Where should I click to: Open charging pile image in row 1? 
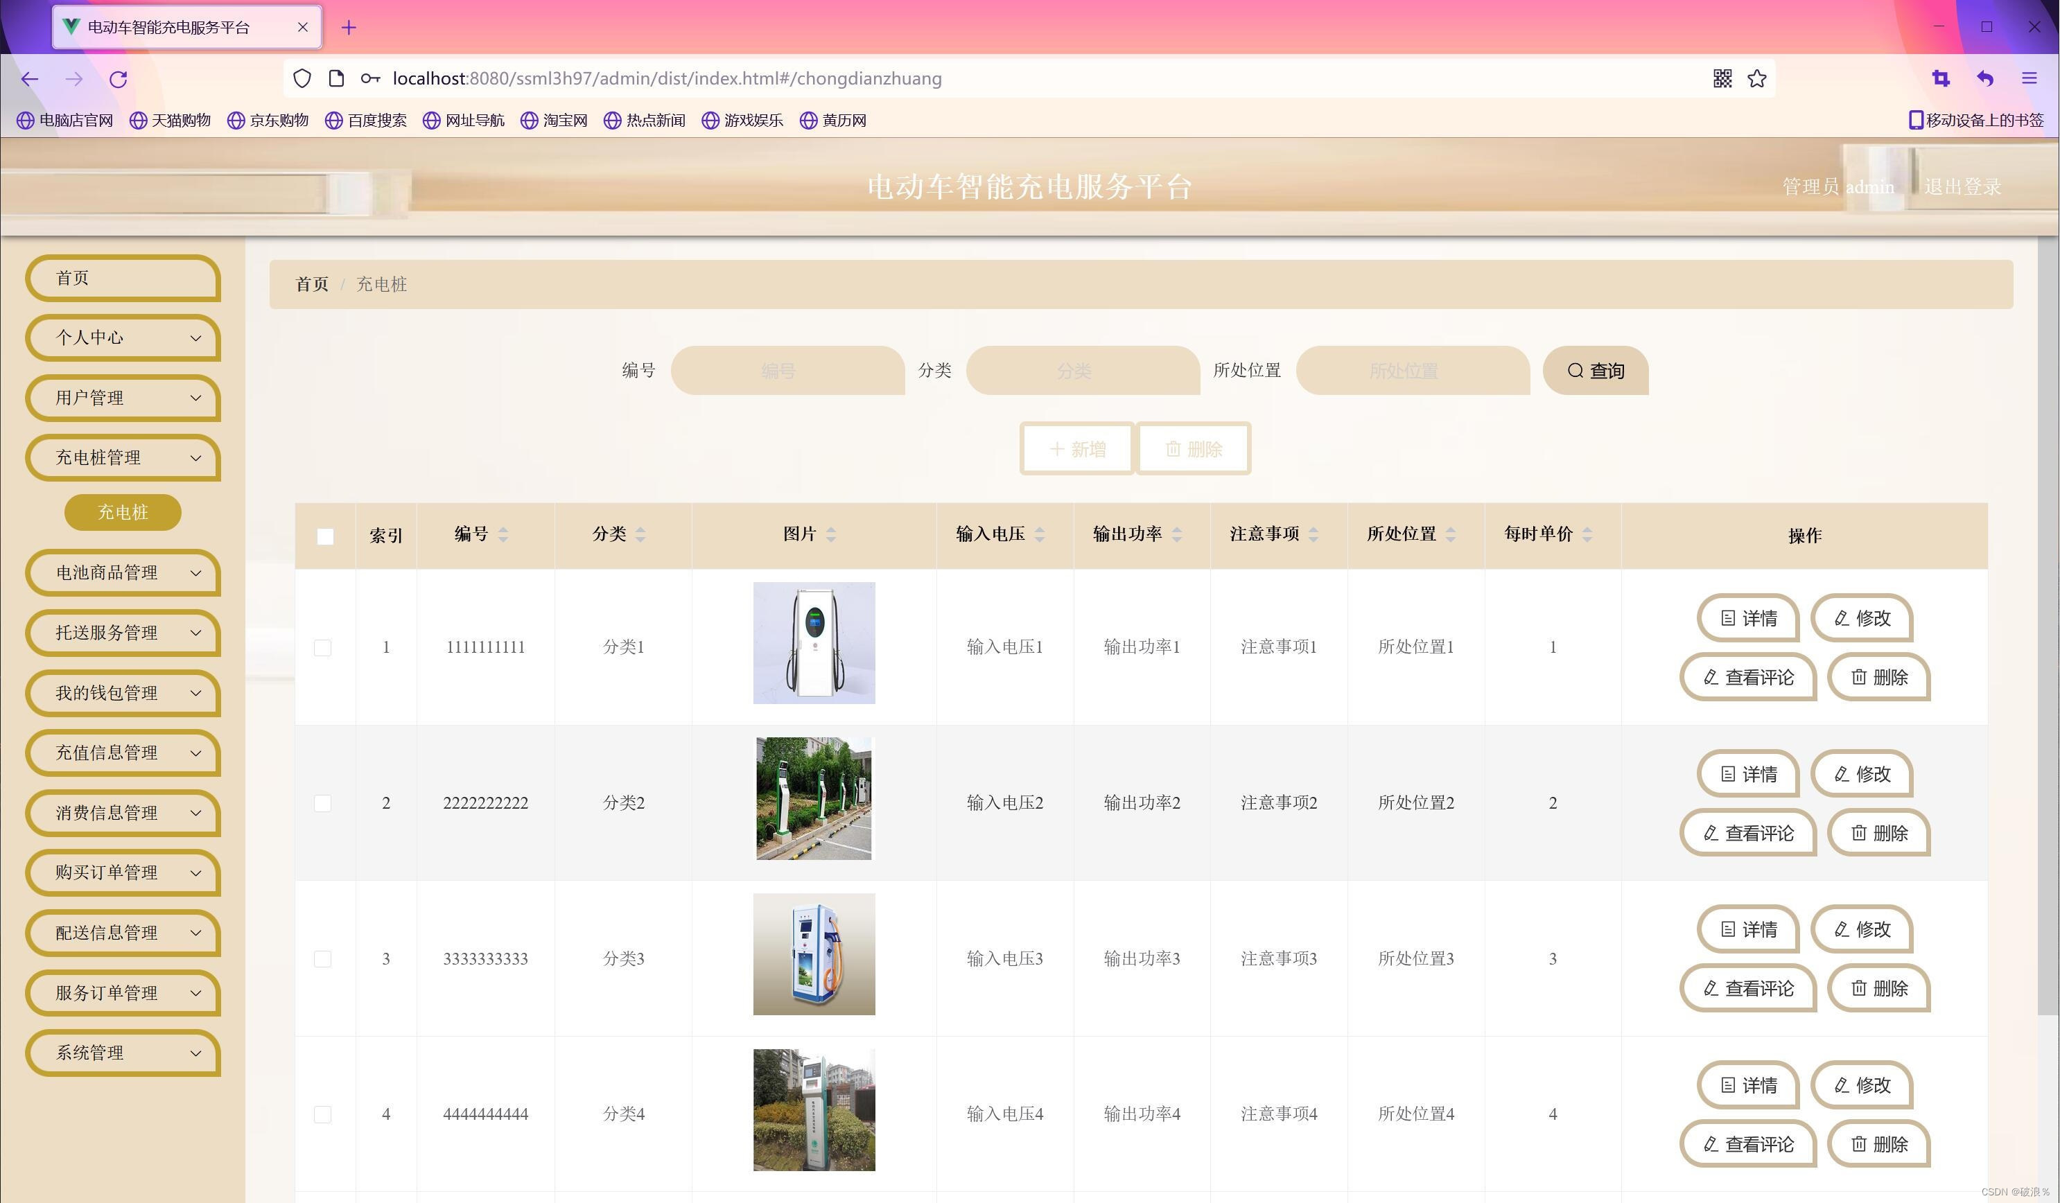814,643
